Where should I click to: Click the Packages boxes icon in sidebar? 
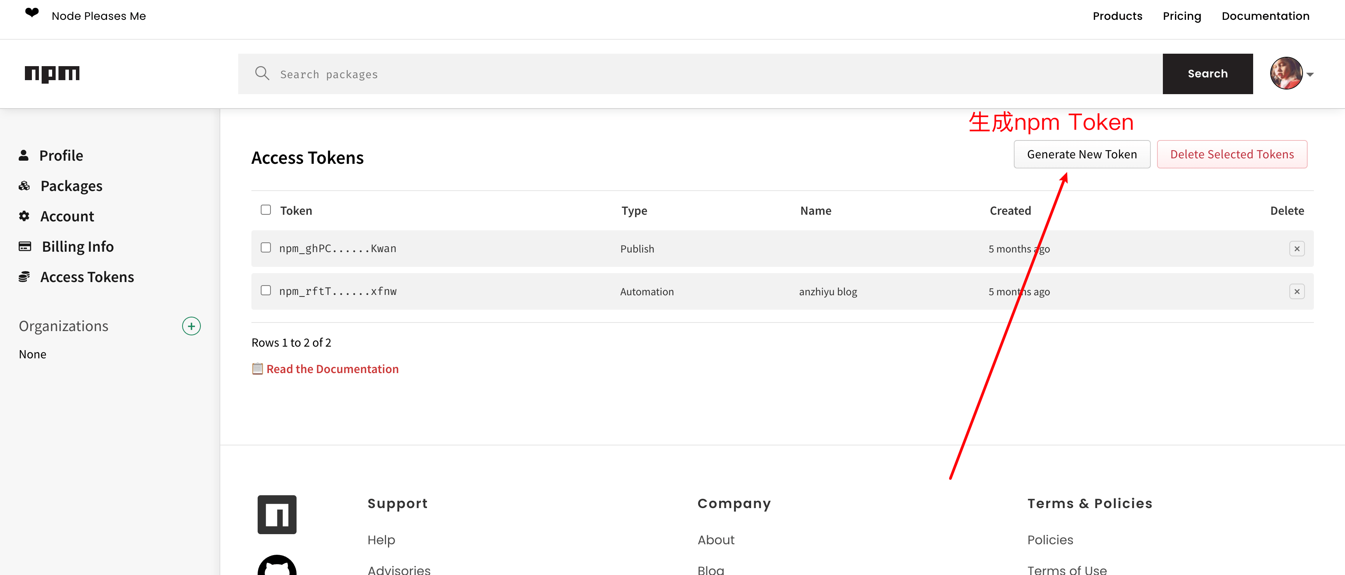coord(24,186)
